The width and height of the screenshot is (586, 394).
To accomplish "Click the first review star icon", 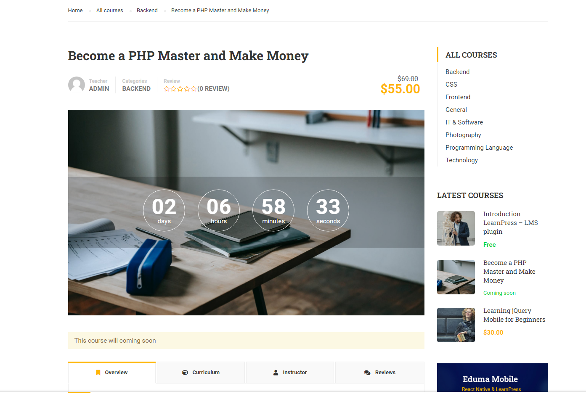I will [x=167, y=89].
